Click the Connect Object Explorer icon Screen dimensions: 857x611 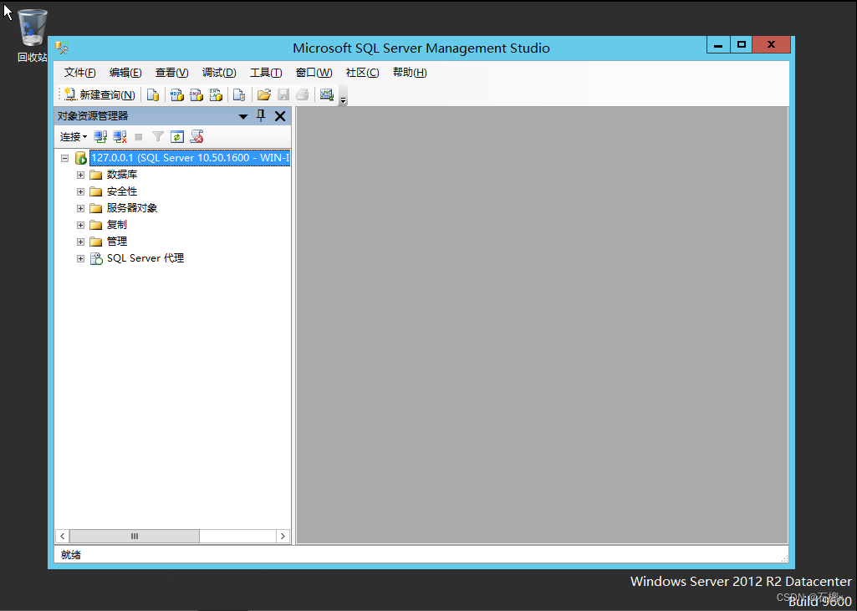pyautogui.click(x=100, y=136)
